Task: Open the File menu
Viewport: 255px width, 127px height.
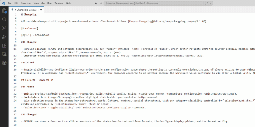Action: point(10,3)
